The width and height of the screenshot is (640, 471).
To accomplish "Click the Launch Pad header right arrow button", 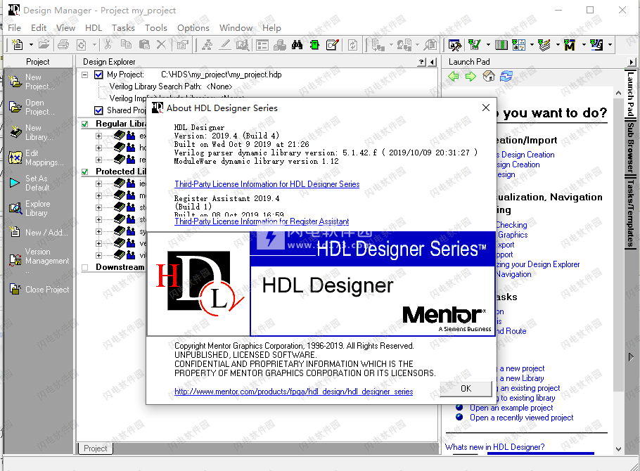I will point(632,62).
